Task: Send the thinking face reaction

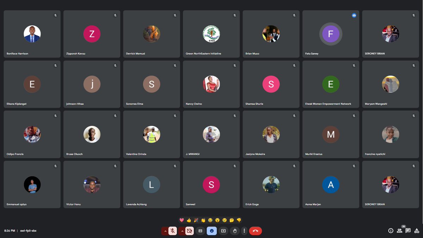Action: (x=232, y=220)
